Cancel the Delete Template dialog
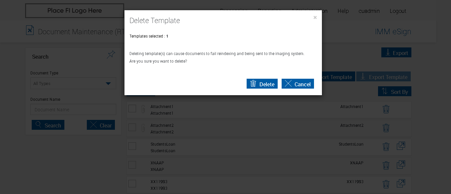 [x=297, y=84]
